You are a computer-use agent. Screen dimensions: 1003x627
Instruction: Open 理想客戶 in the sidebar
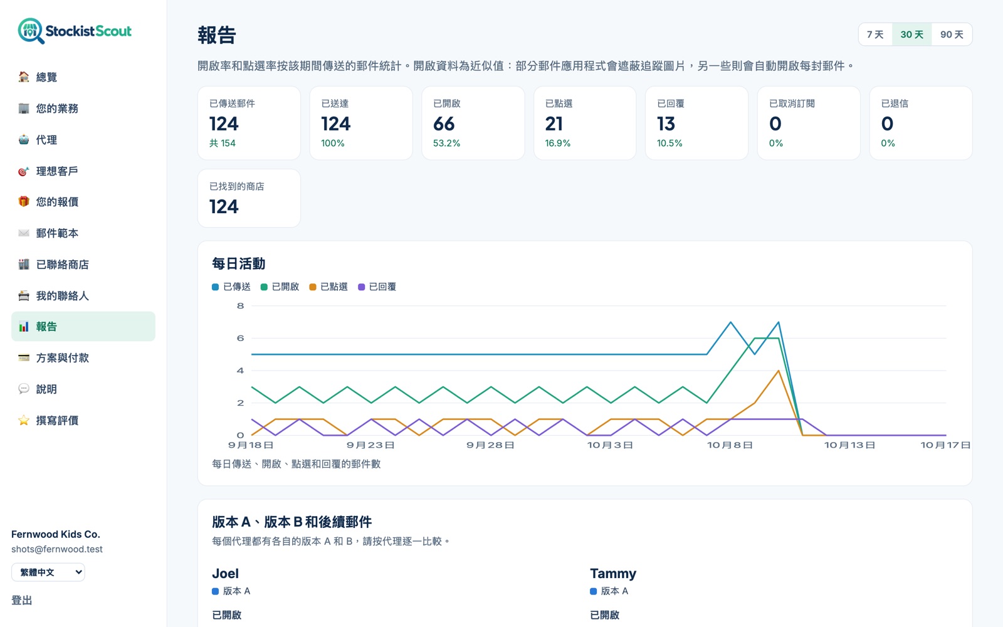pyautogui.click(x=83, y=171)
